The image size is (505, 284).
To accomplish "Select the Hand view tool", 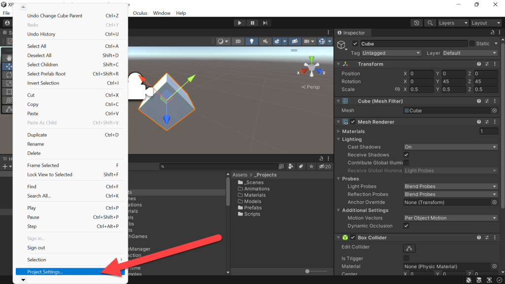I will [9, 58].
